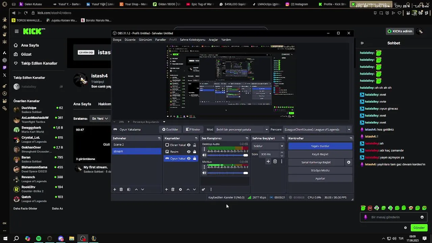Pop out the Kontroller dock panel
The width and height of the screenshot is (432, 243).
351,138
